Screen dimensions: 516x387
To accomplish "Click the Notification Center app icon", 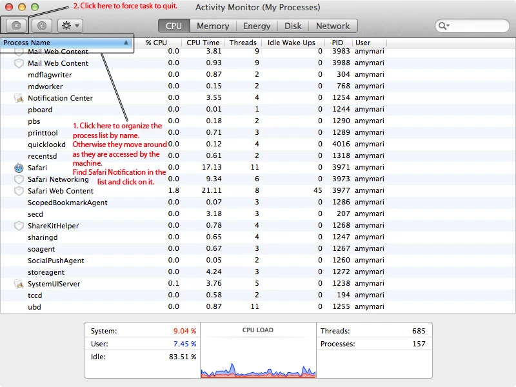I will [19, 98].
